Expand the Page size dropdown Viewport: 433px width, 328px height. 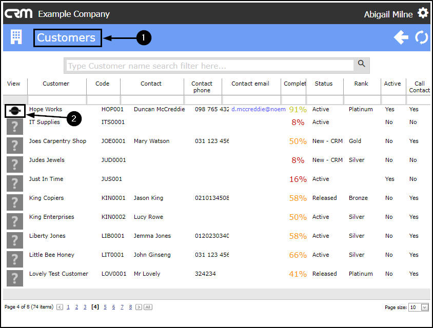(x=424, y=307)
